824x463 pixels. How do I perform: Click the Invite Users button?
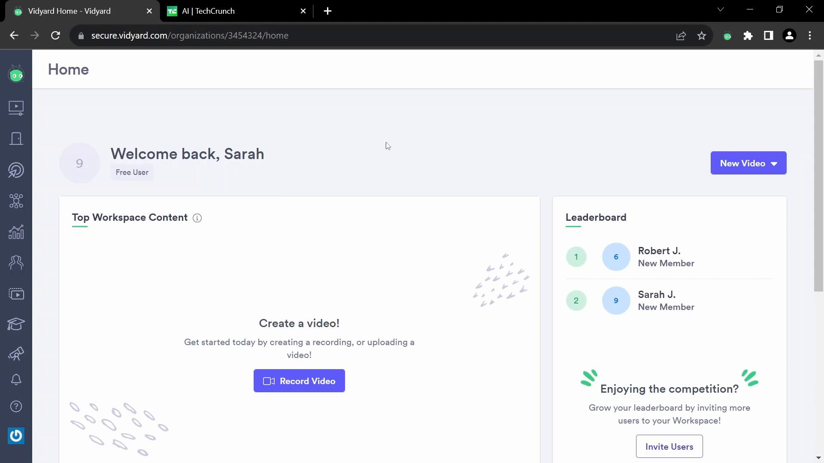tap(669, 447)
